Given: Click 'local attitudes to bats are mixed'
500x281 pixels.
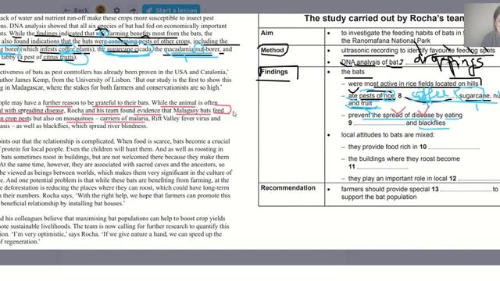Looking at the screenshot, I should pyautogui.click(x=387, y=135).
